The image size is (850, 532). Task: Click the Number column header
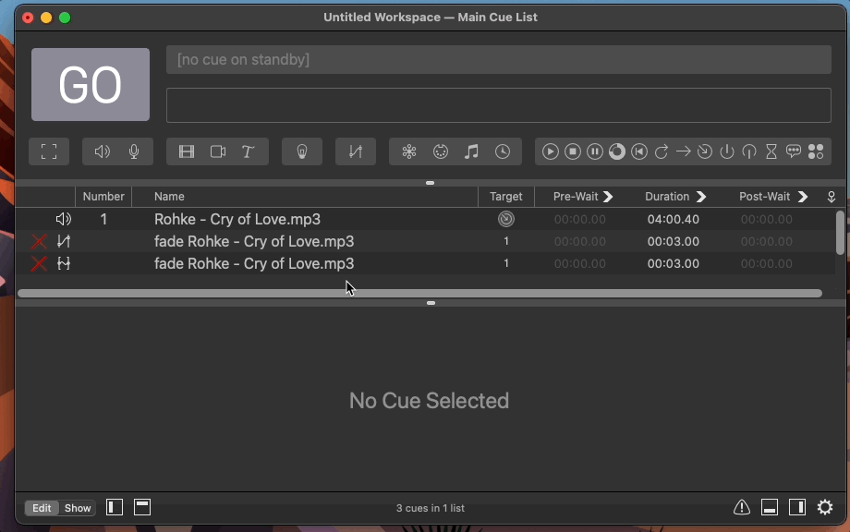[x=103, y=197]
